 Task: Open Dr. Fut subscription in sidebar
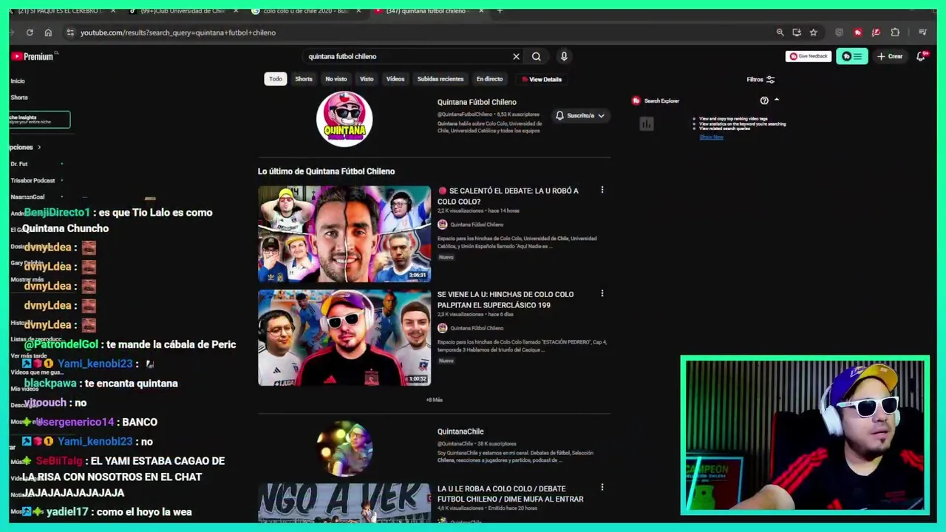pos(19,164)
